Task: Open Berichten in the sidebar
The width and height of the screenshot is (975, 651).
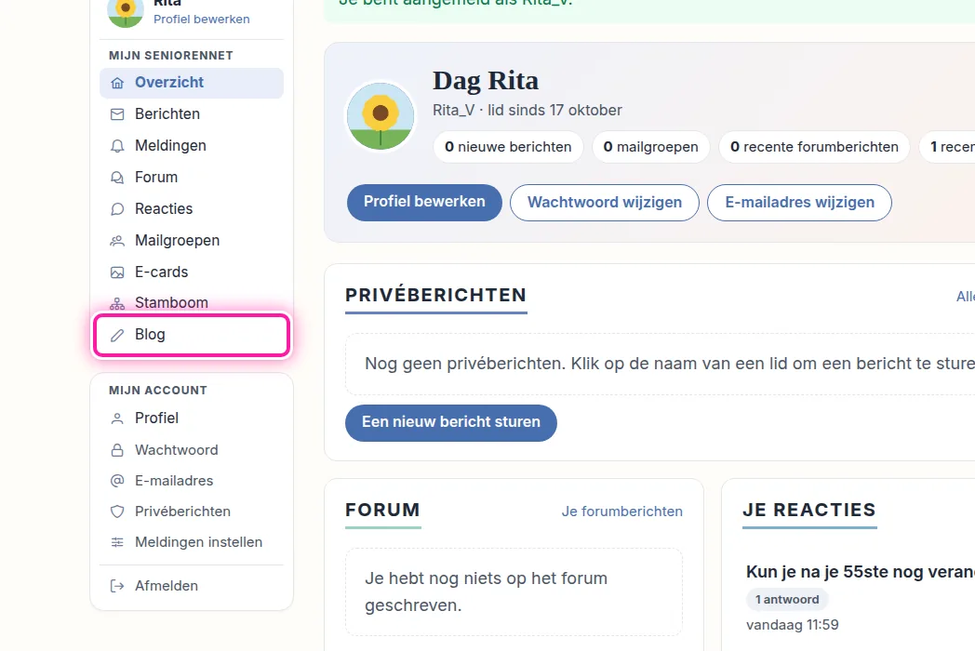Action: pos(192,114)
